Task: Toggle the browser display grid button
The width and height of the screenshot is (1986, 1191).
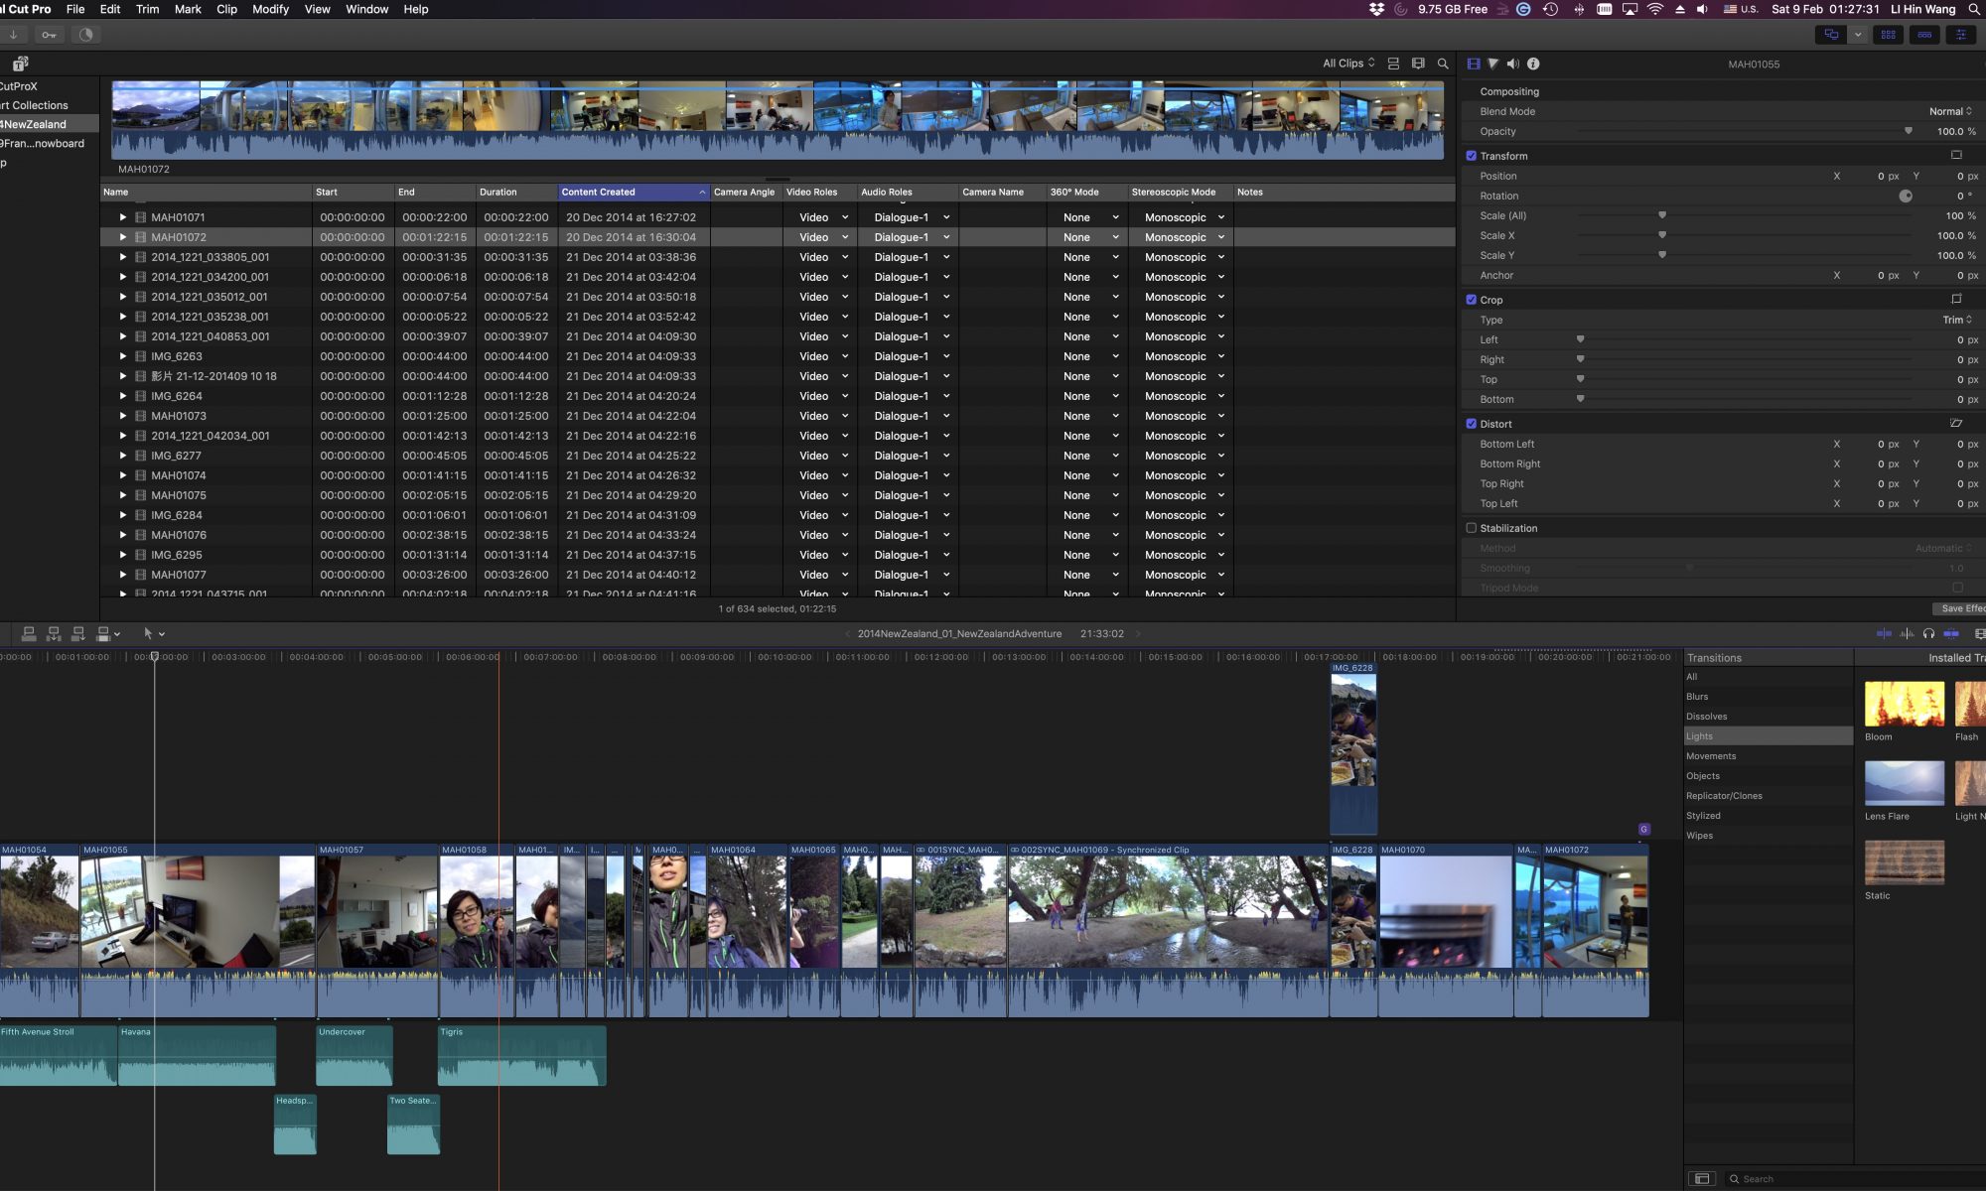Action: click(1888, 35)
